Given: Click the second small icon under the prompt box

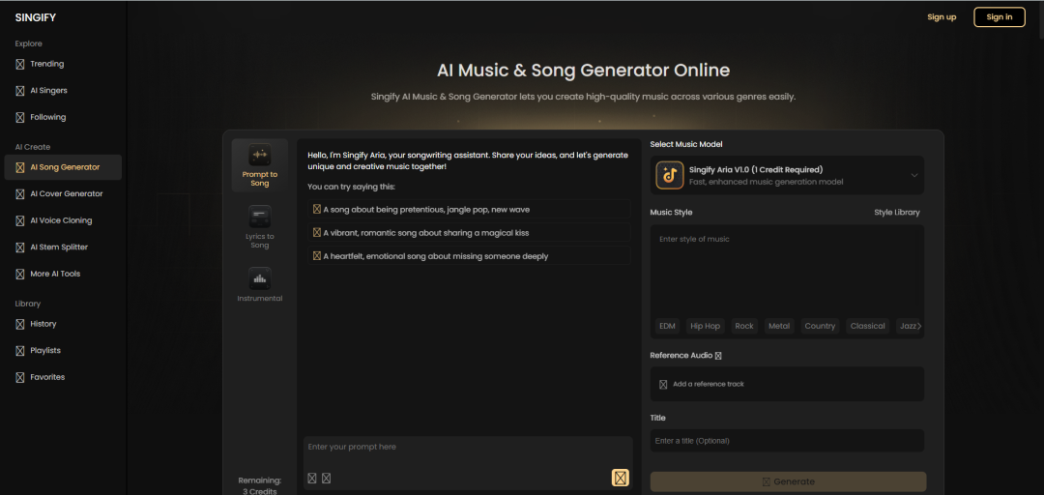Looking at the screenshot, I should click(327, 479).
